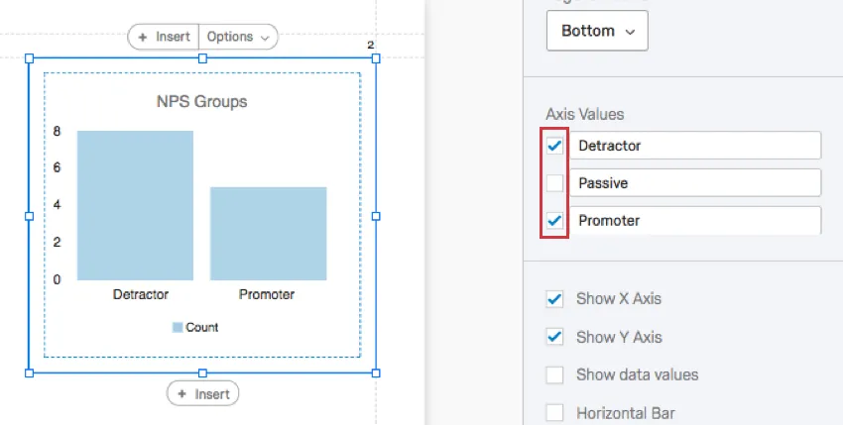Viewport: 843px width, 425px height.
Task: Uncheck the Promoter axis value checkbox
Action: (555, 220)
